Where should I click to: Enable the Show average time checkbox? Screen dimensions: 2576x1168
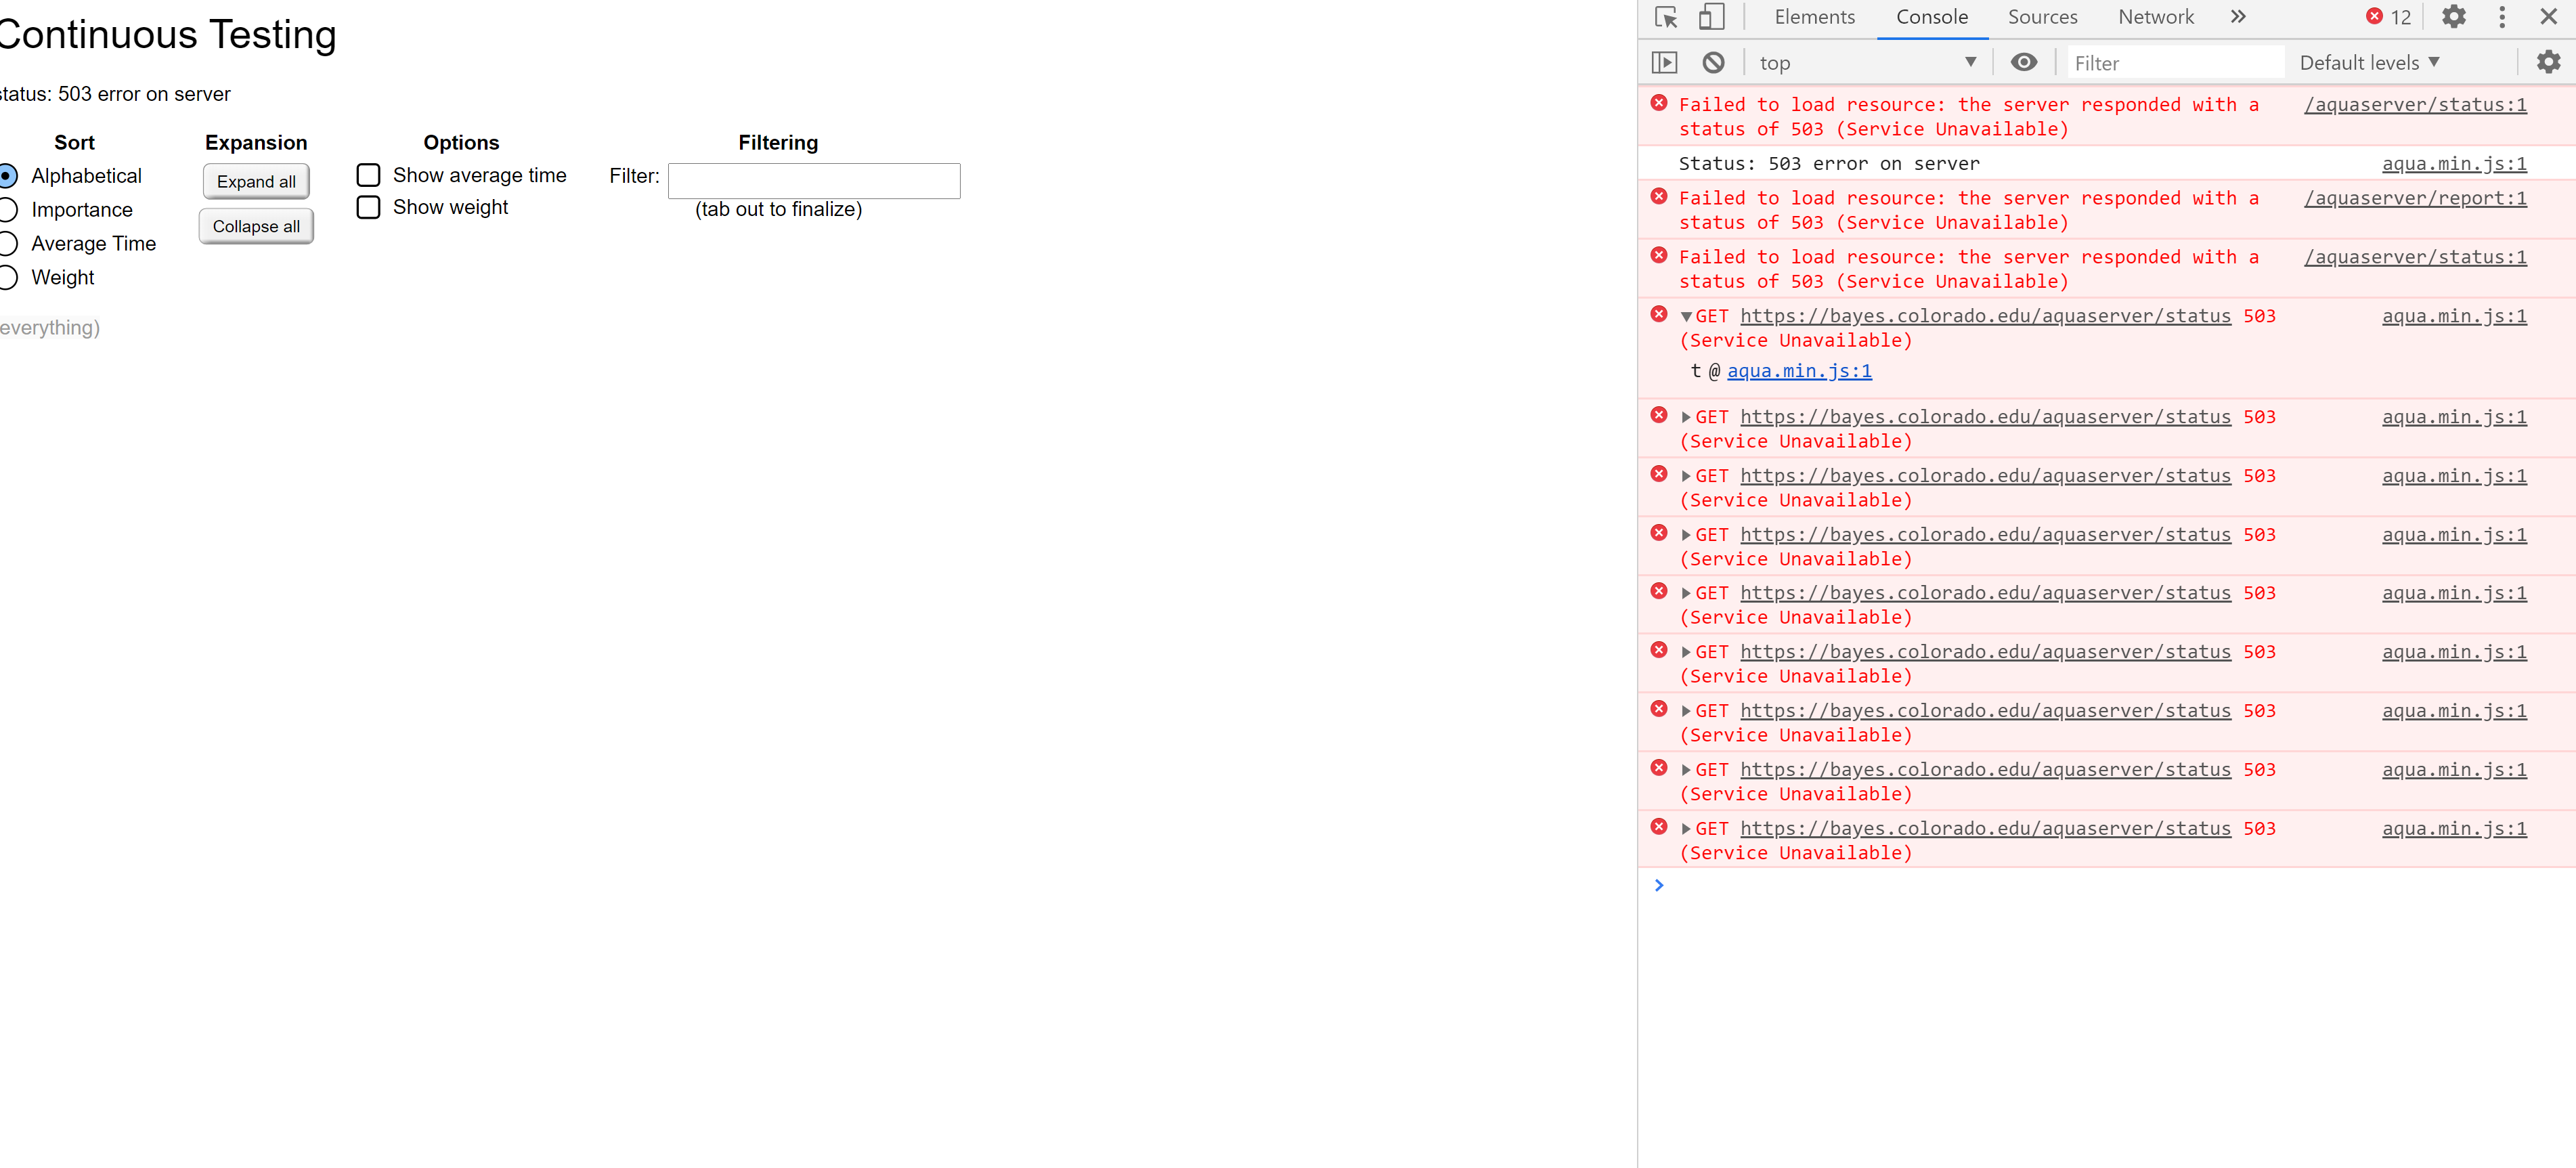pyautogui.click(x=368, y=175)
